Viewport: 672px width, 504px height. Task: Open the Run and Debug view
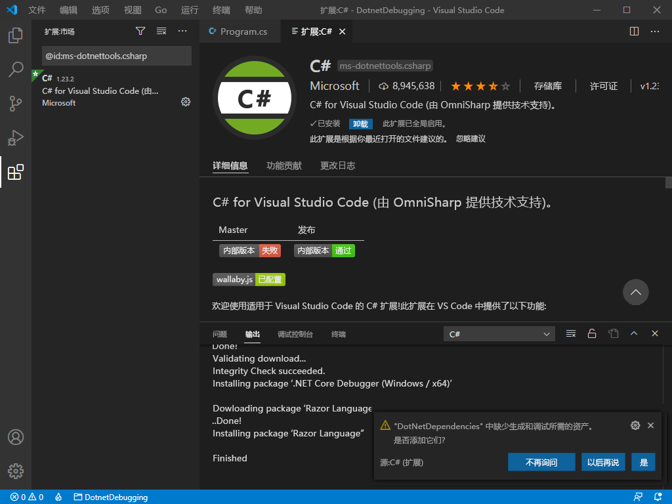click(16, 138)
